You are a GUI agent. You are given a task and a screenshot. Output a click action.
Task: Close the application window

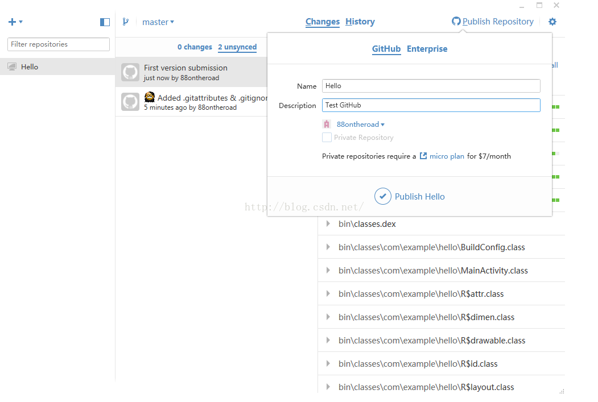pyautogui.click(x=556, y=5)
